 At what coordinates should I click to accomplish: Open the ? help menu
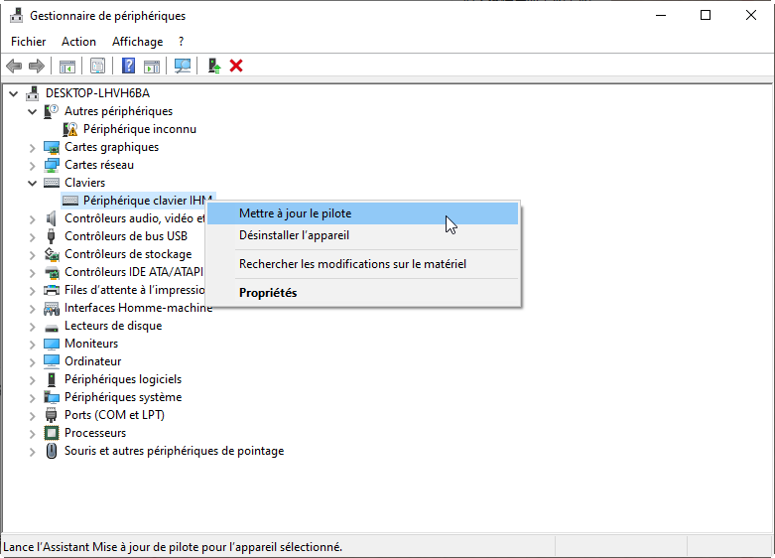tap(182, 42)
